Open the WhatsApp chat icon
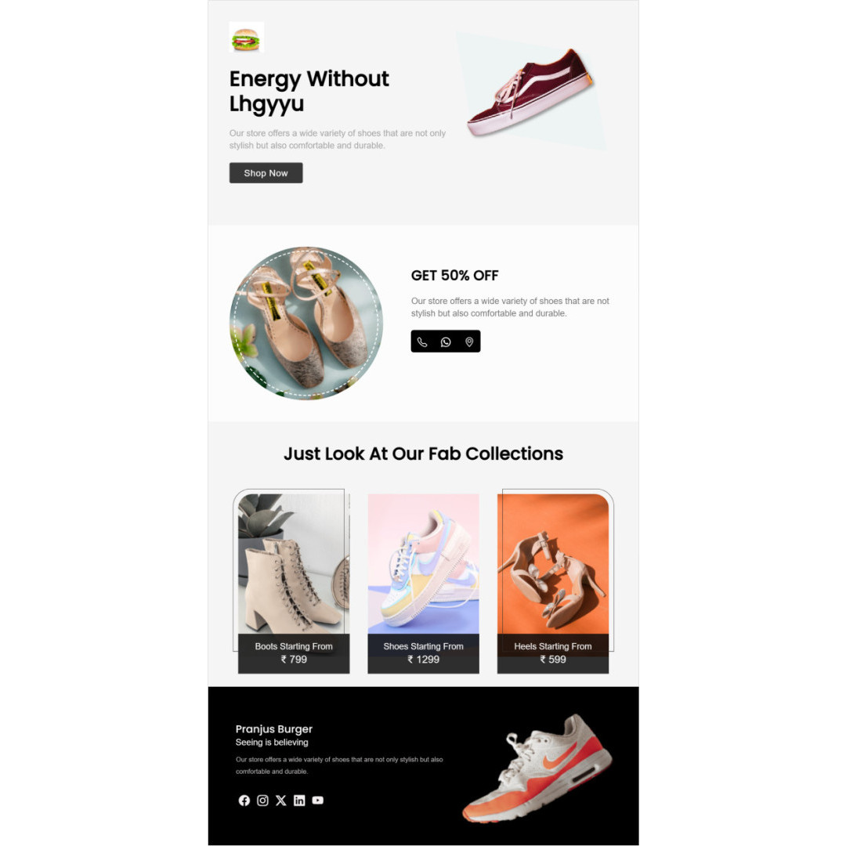The width and height of the screenshot is (846, 846). [446, 342]
